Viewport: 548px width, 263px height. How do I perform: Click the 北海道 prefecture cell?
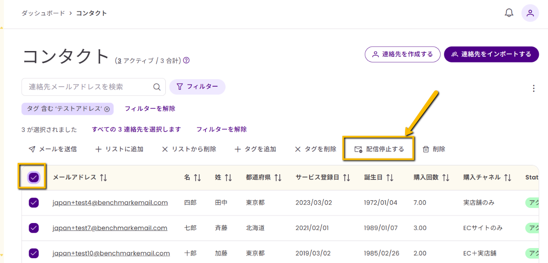click(256, 228)
